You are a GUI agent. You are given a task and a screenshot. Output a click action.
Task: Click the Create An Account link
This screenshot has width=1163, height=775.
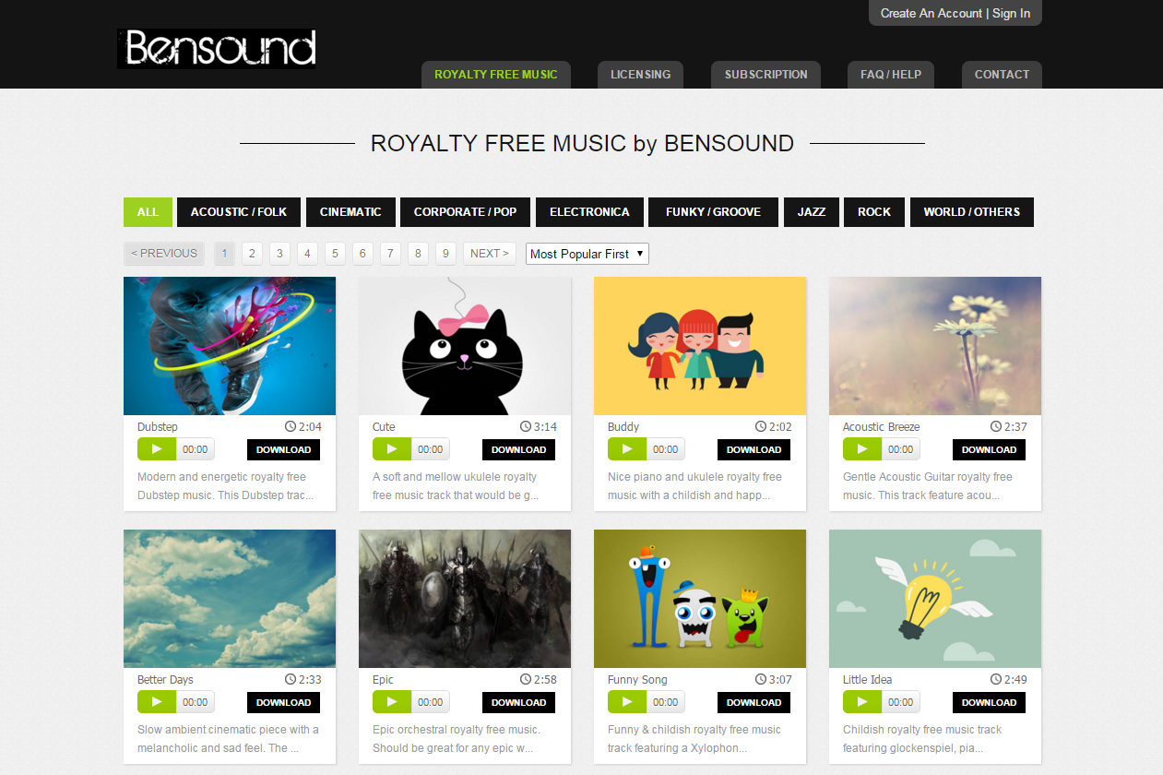932,13
